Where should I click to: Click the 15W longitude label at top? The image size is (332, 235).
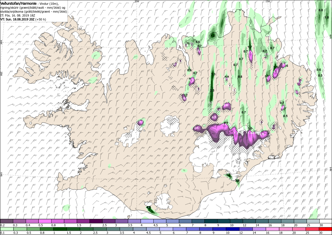[268, 1]
